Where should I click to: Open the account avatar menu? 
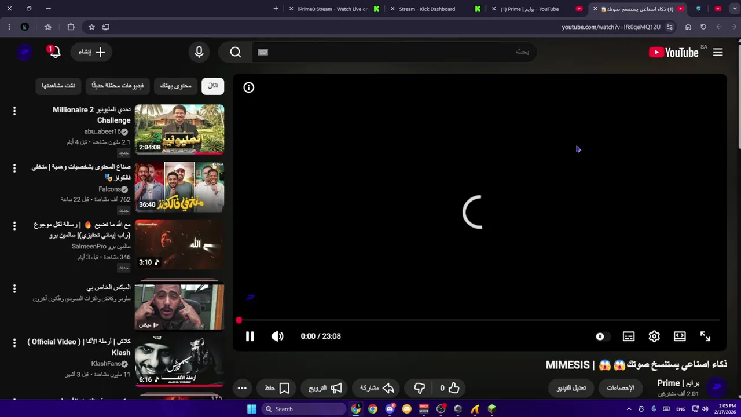click(x=24, y=52)
